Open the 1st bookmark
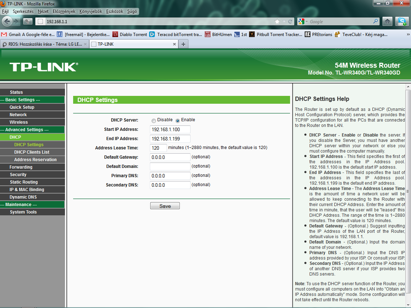Viewport: 411px width, 308px height. (240, 34)
